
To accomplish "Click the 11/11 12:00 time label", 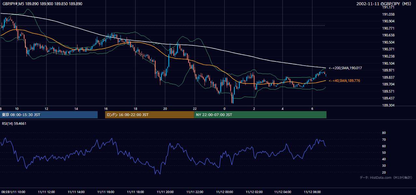I will 46,192.
